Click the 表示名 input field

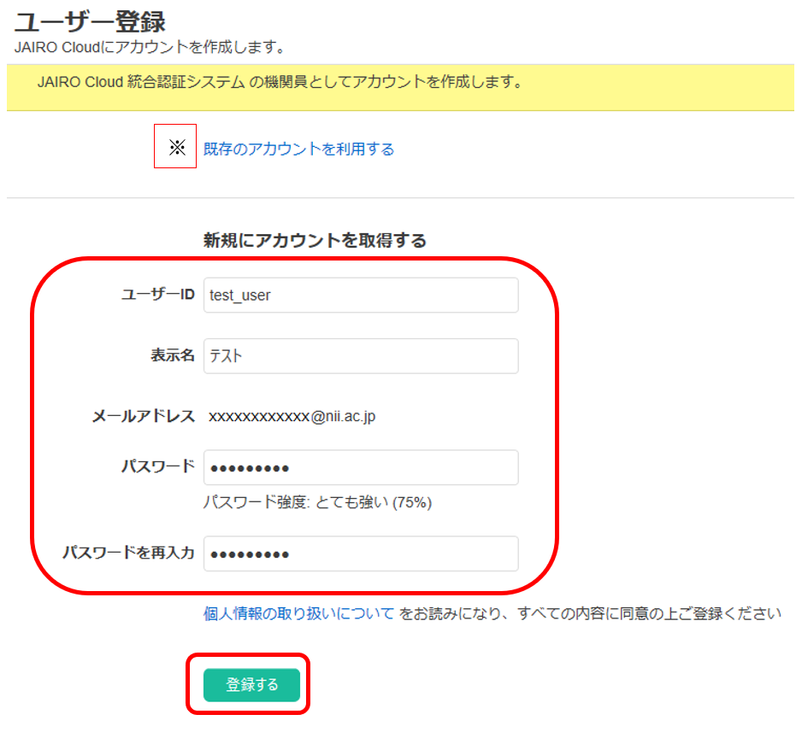tap(360, 356)
